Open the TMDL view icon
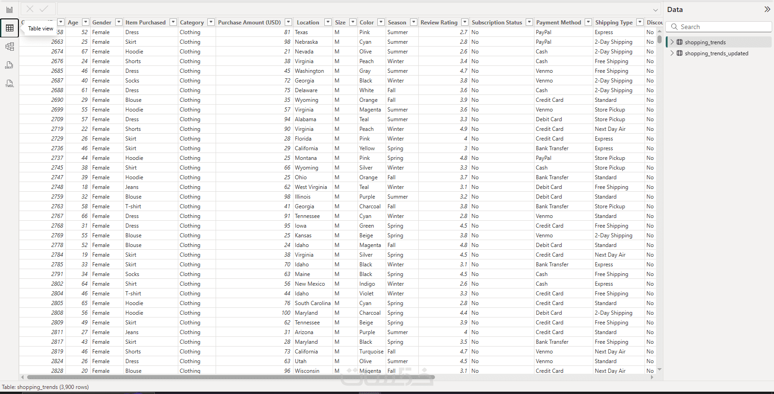The image size is (774, 394). point(9,83)
